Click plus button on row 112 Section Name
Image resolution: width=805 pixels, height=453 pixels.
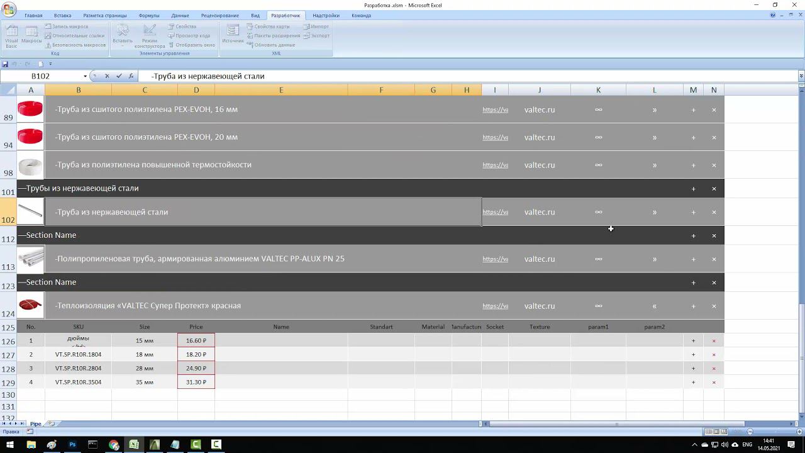click(693, 236)
